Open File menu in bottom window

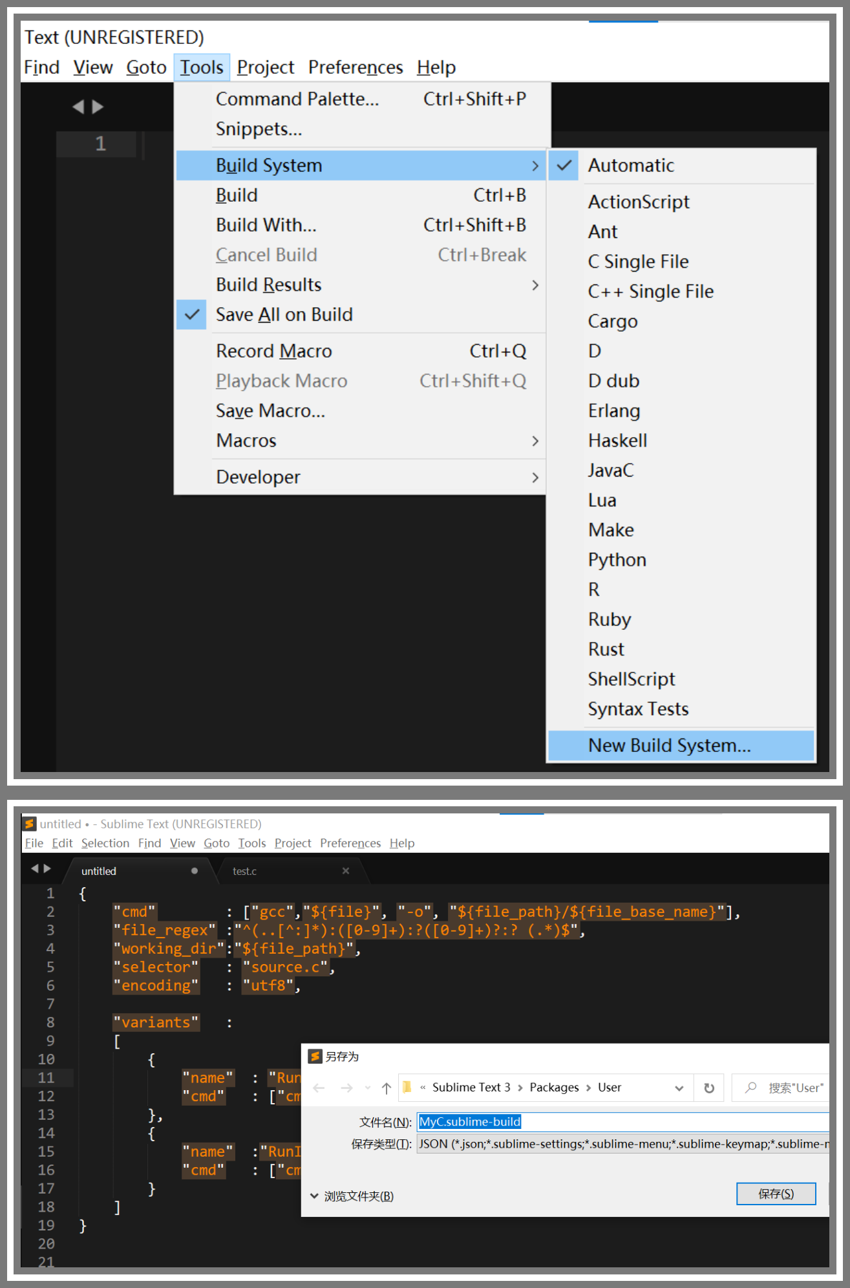[x=34, y=843]
